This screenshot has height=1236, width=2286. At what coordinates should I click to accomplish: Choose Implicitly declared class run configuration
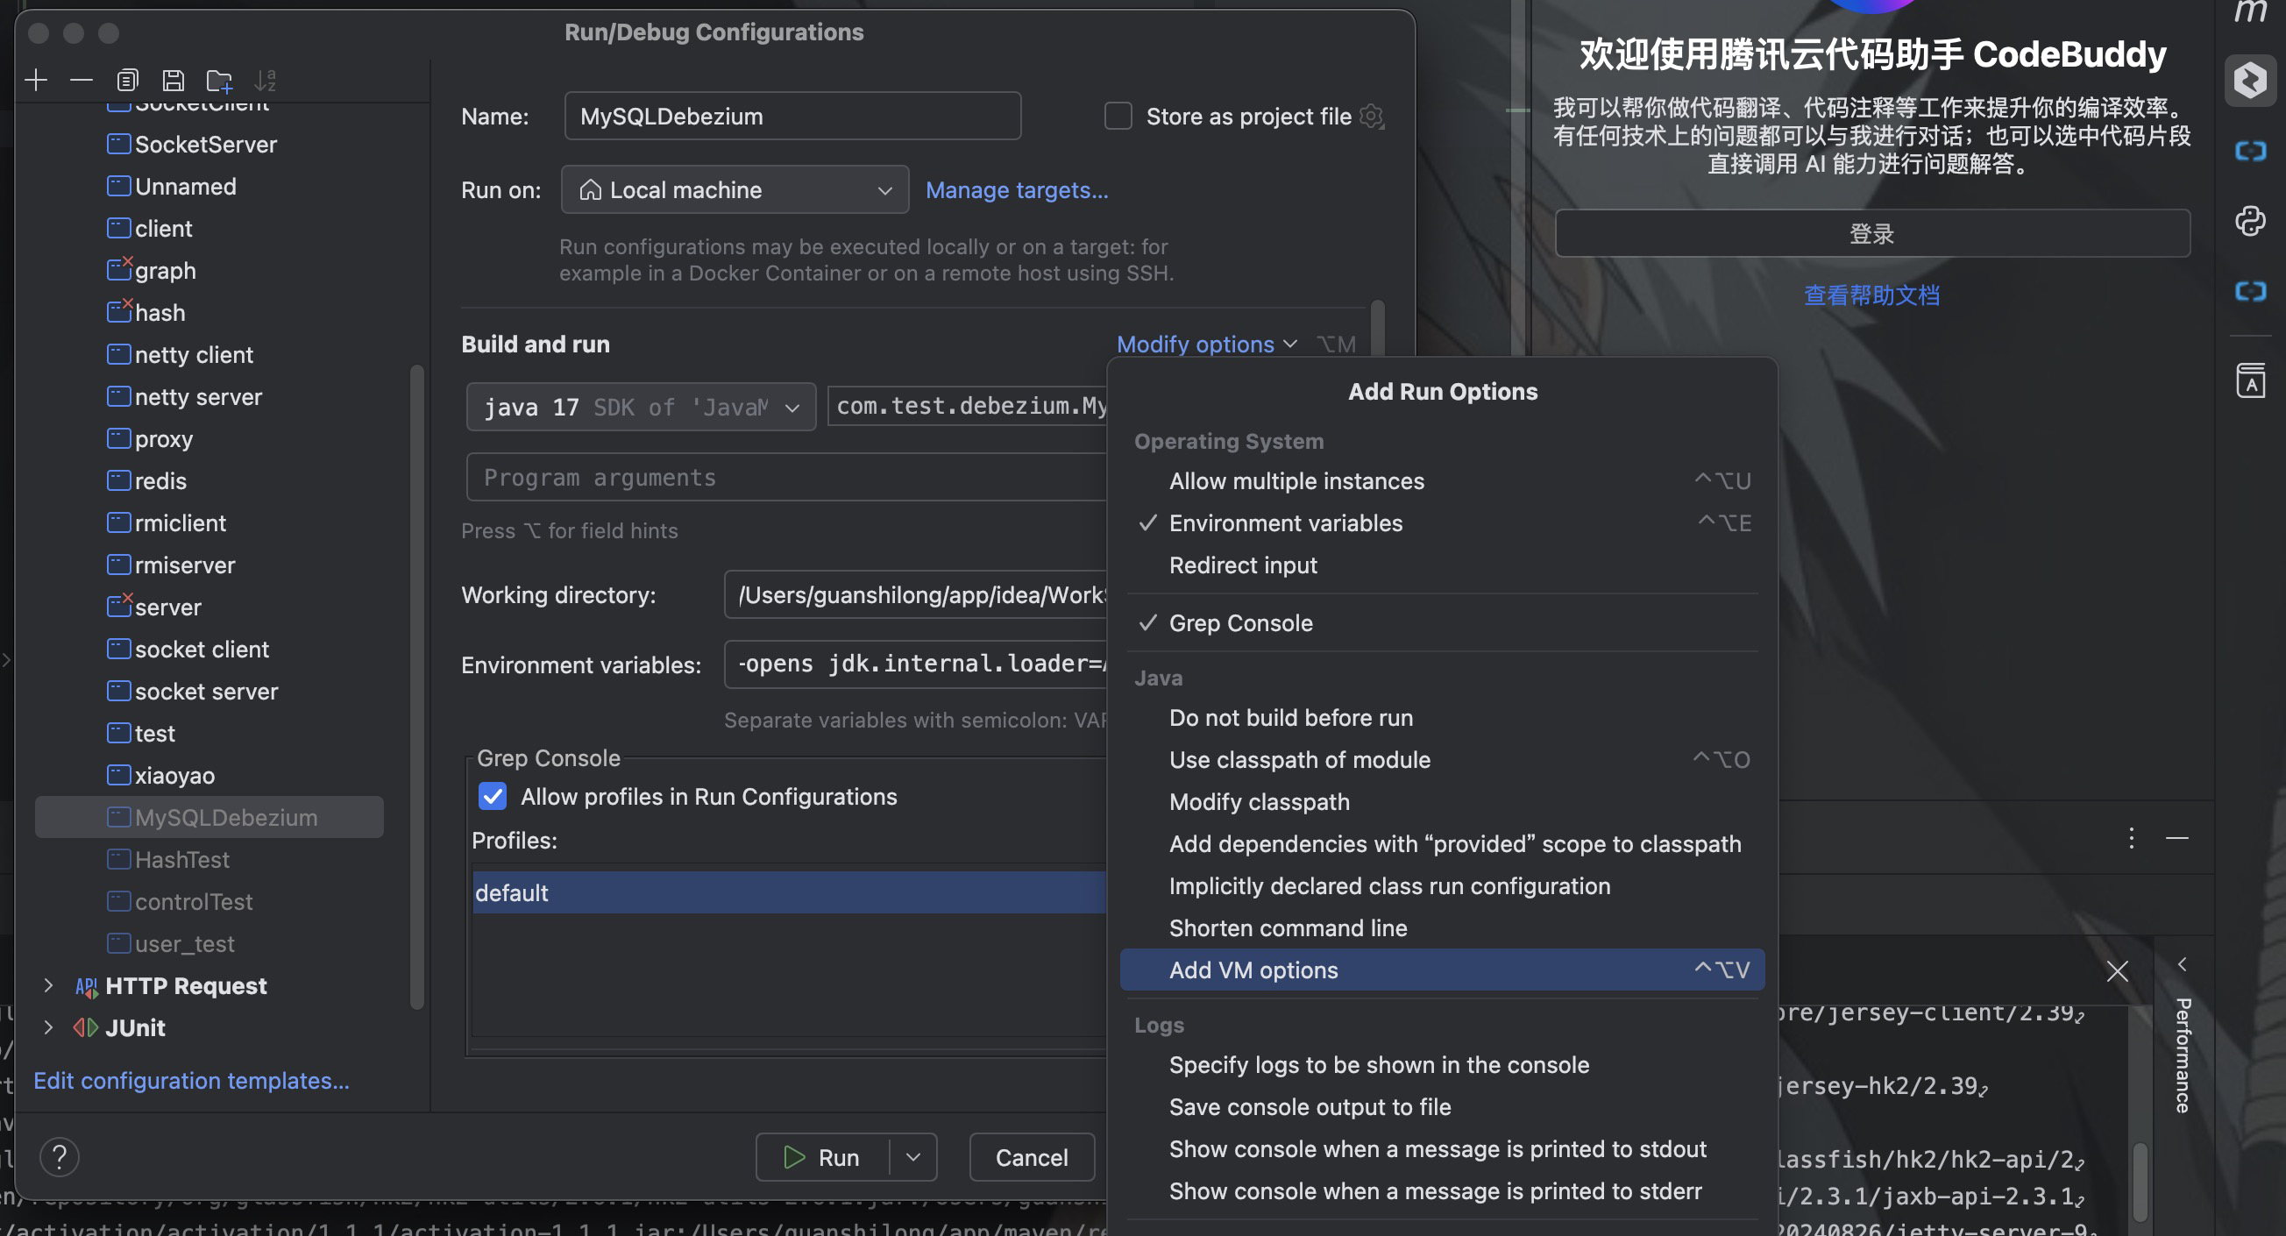click(1442, 885)
